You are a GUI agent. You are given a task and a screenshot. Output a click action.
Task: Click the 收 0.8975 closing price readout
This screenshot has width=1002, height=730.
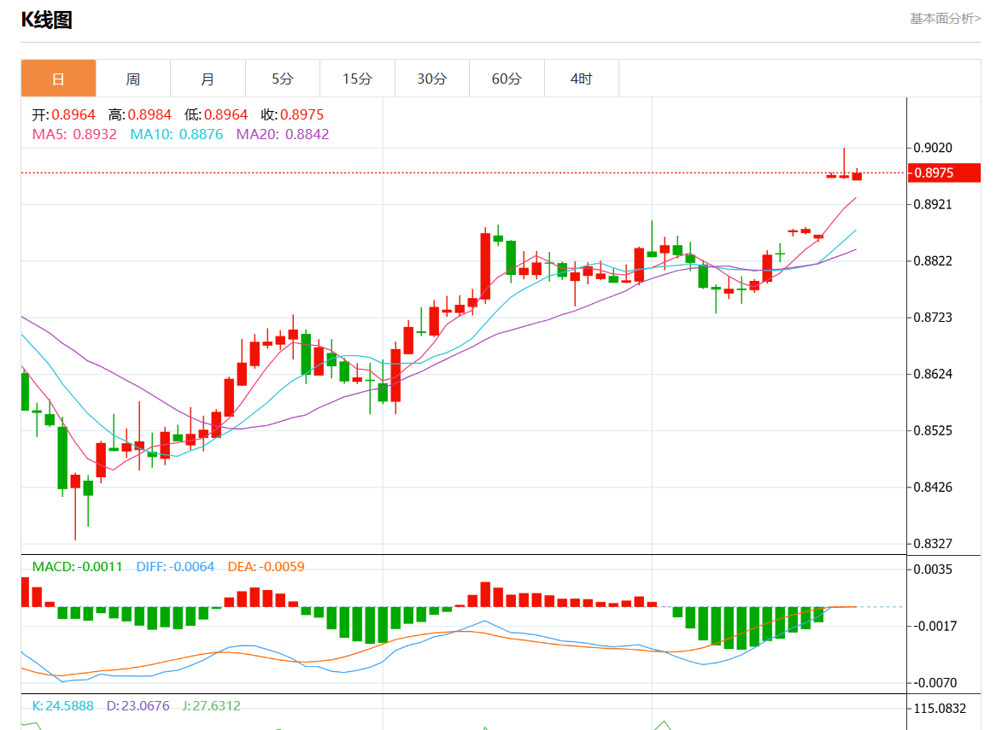click(292, 114)
